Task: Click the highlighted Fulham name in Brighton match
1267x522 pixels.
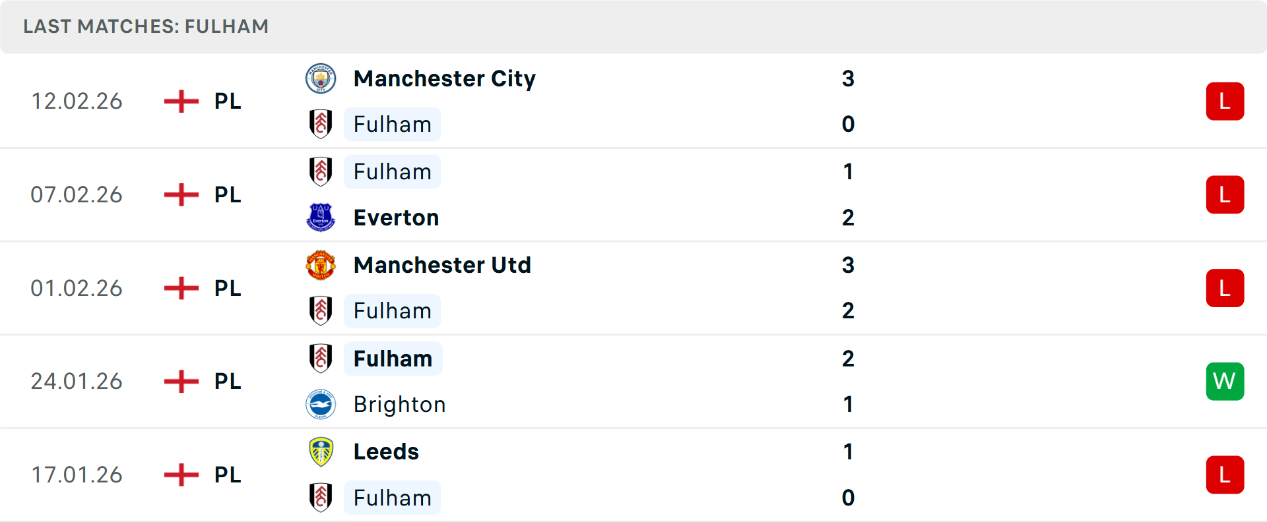Action: click(x=393, y=359)
